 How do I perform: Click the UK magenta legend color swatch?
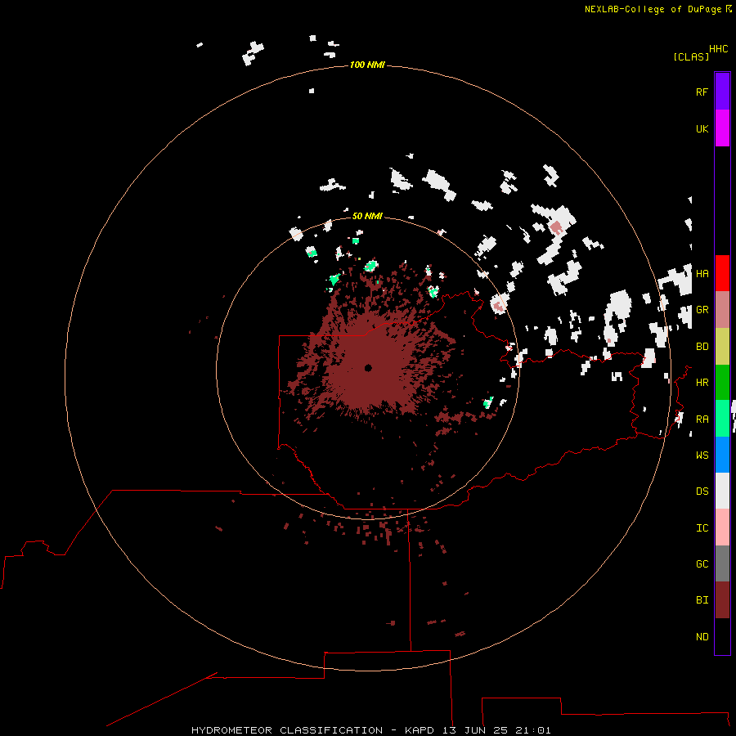point(722,128)
